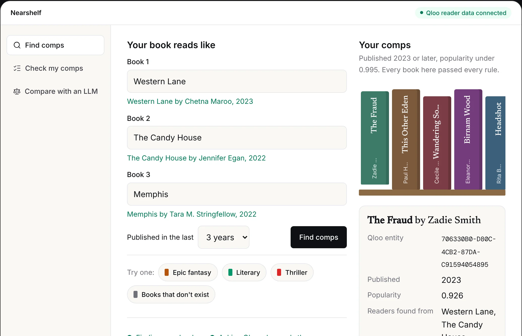The image size is (522, 336).
Task: Click the scales icon for Compare with an LLM
Action: 17,91
